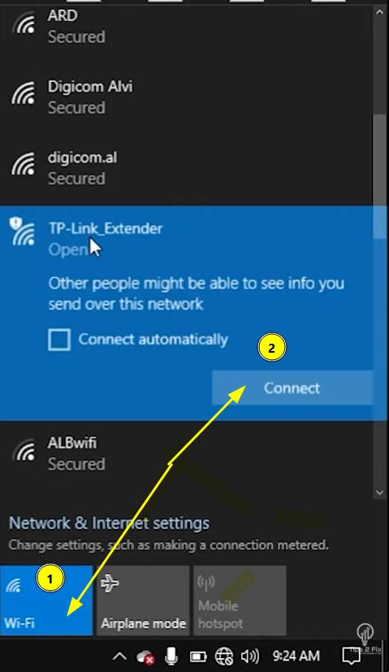The height and width of the screenshot is (672, 389).
Task: Toggle Airplane mode tile
Action: 143,600
